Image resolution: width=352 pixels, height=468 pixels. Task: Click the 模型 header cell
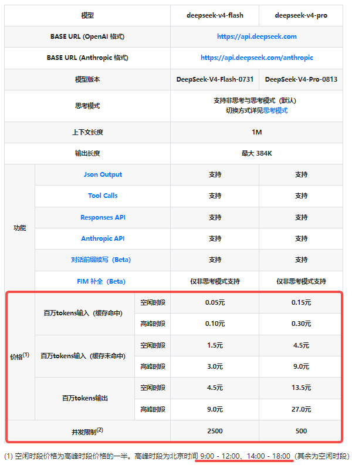[x=87, y=15]
